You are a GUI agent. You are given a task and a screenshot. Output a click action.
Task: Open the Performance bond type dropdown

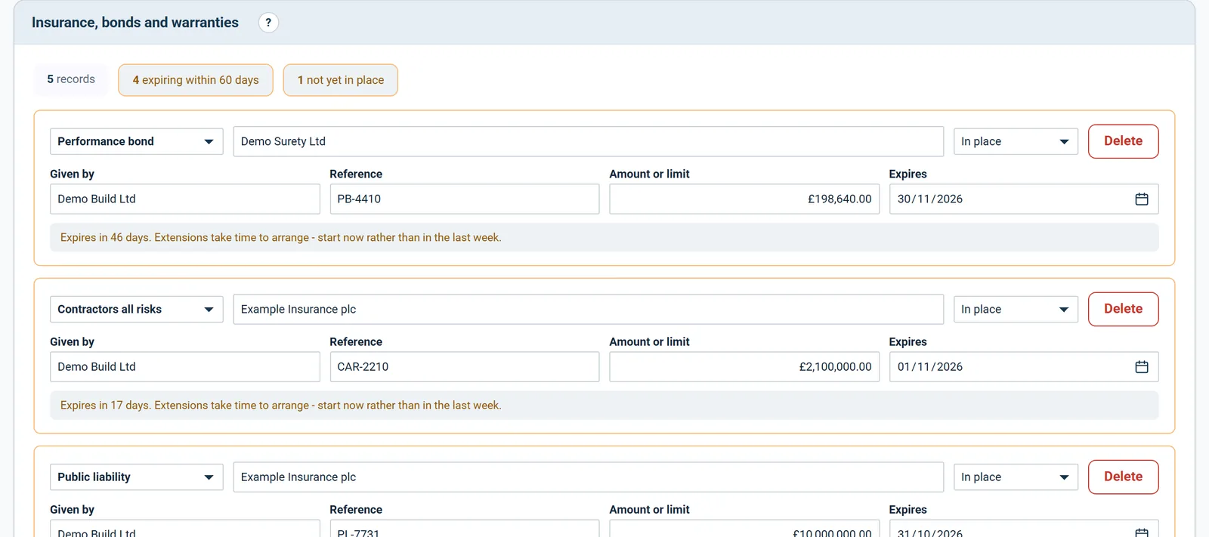pos(137,141)
